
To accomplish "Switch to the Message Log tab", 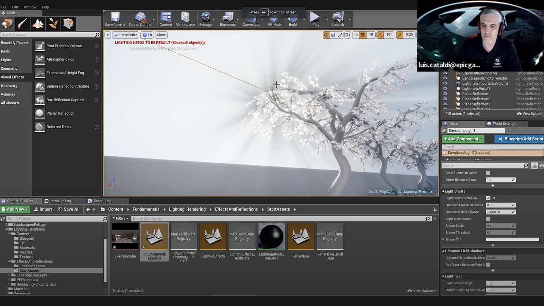I will point(61,201).
